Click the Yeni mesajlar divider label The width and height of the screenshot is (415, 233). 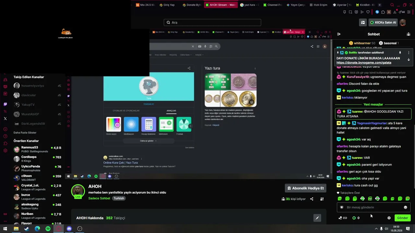373,105
